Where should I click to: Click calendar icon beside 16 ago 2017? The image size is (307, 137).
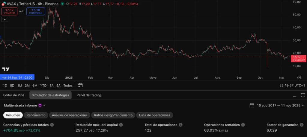252,105
